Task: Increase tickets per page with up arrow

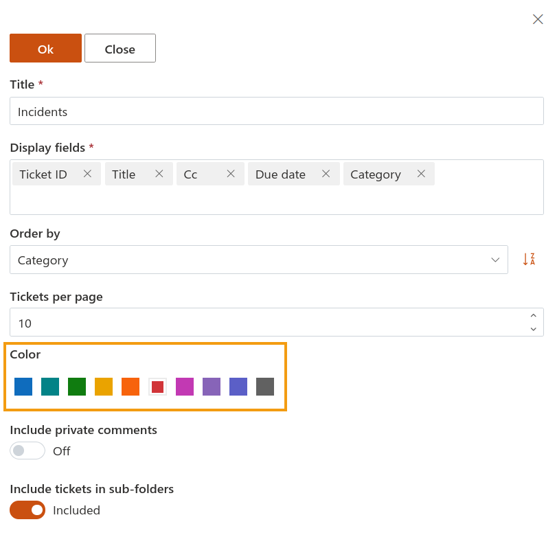Action: pyautogui.click(x=533, y=315)
